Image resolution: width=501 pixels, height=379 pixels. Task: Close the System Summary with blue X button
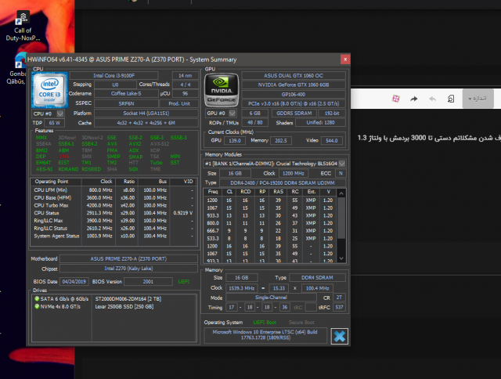(x=339, y=336)
